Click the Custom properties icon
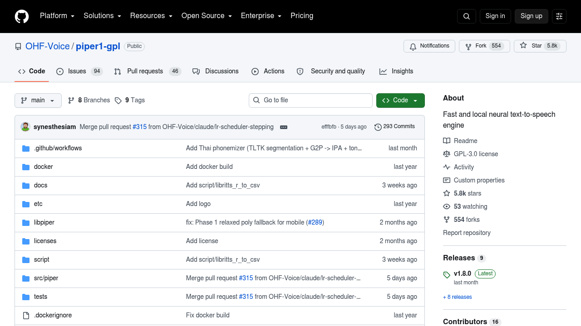 447,180
